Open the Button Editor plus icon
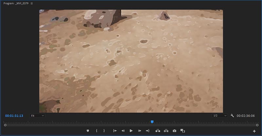This screenshot has width=262, height=136. coord(254,131)
